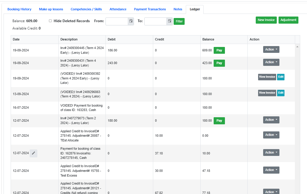Click the Adjustment button
This screenshot has width=307, height=194.
click(288, 20)
